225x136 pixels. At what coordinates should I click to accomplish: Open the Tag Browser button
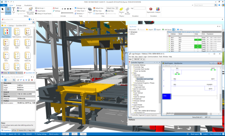point(128,11)
